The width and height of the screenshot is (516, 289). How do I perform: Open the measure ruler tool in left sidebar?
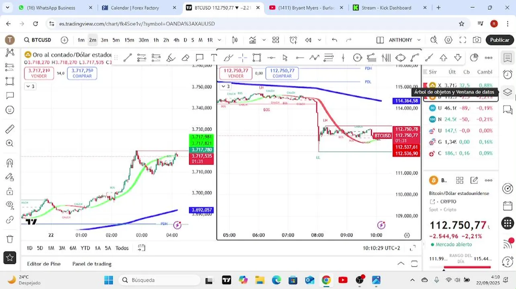10,129
